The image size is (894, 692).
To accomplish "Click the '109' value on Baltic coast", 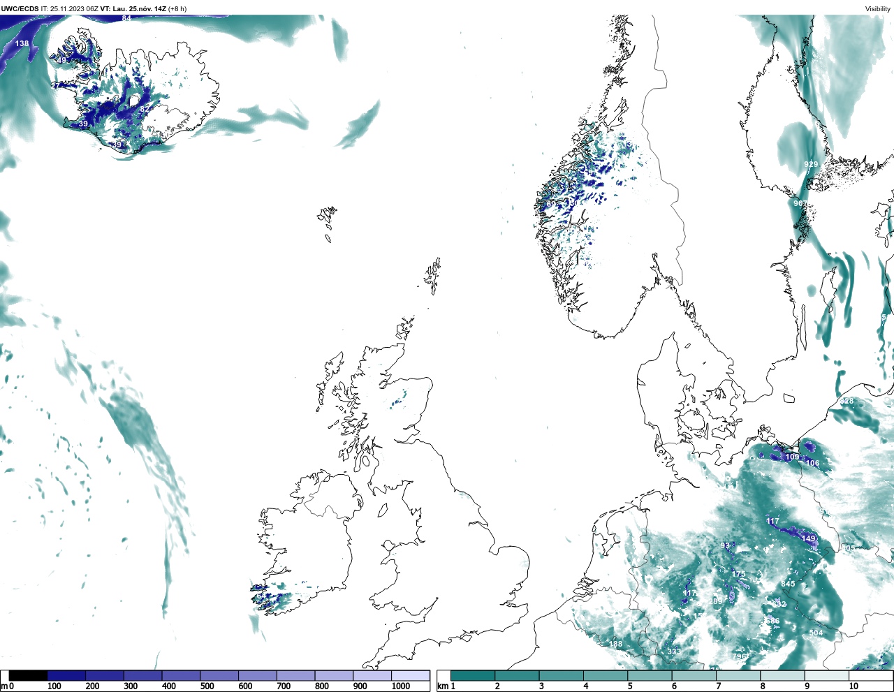I will point(792,457).
